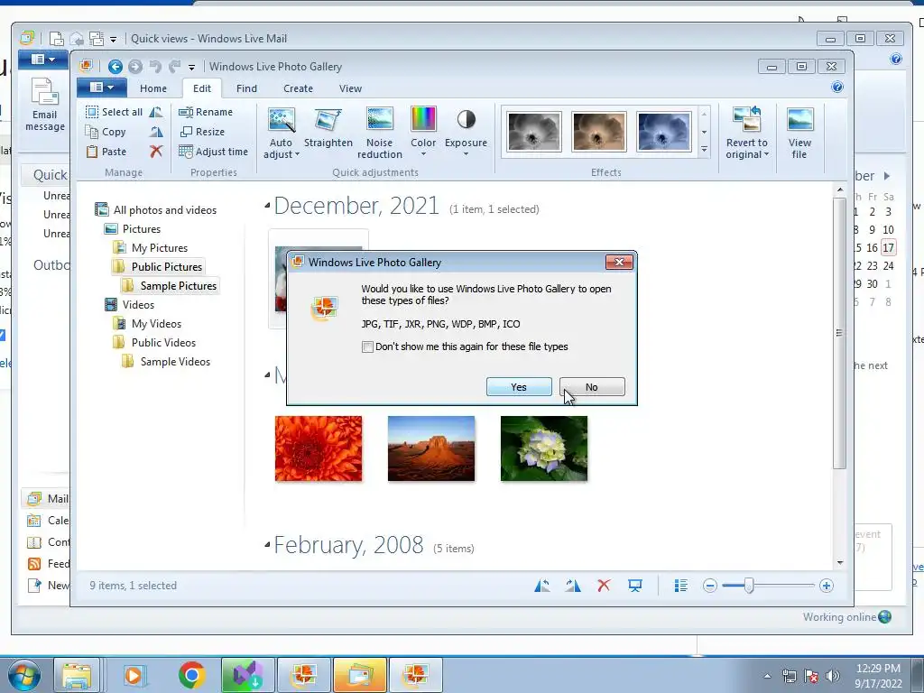Select Pictures folder in navigation tree
Screen dimensions: 924x693
click(x=134, y=228)
